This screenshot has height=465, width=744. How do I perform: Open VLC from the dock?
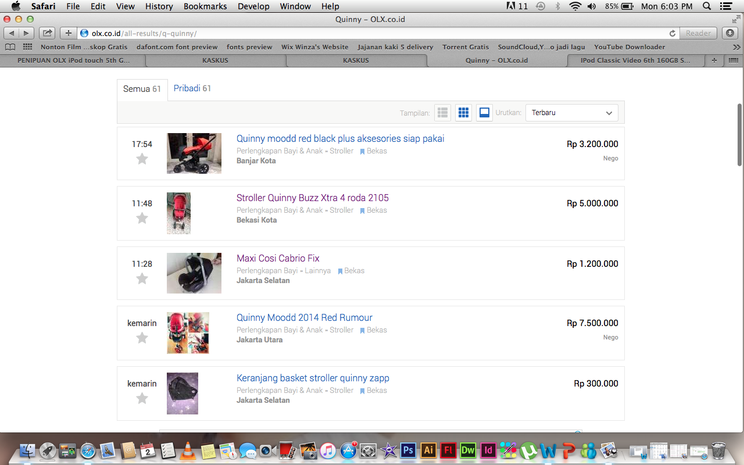(x=188, y=450)
